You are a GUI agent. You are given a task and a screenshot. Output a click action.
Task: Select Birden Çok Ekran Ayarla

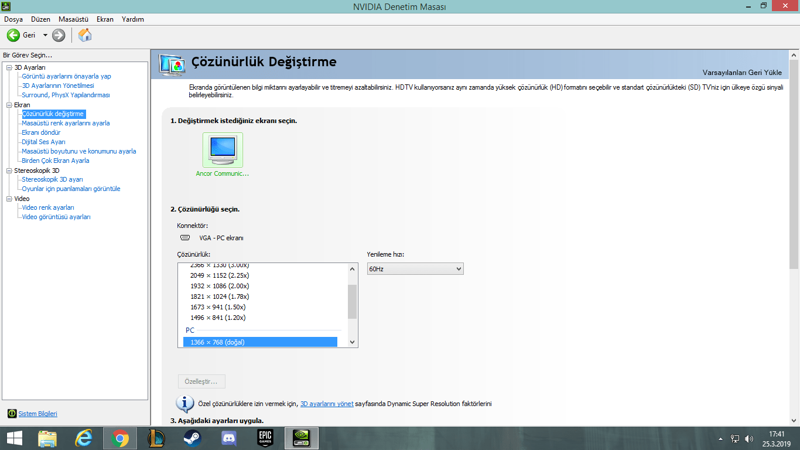tap(56, 161)
